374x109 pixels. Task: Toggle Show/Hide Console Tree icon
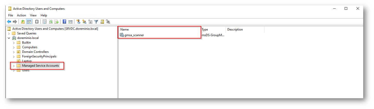coord(29,22)
